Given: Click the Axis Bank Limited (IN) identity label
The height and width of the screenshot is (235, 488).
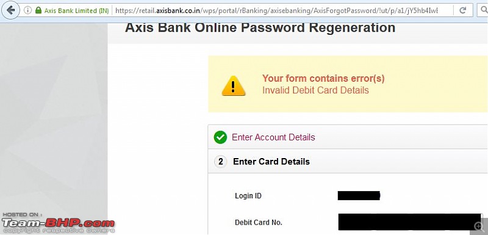Looking at the screenshot, I should pyautogui.click(x=76, y=10).
